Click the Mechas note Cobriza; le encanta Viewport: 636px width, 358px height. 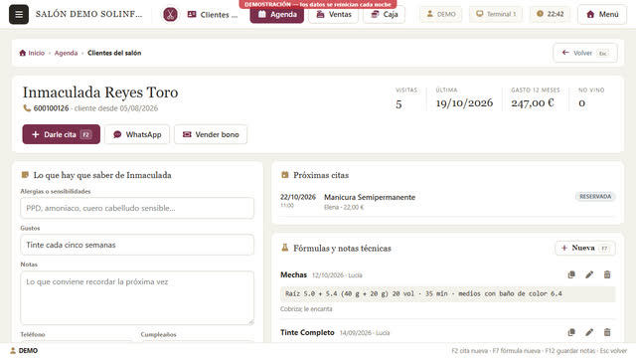[x=306, y=309]
